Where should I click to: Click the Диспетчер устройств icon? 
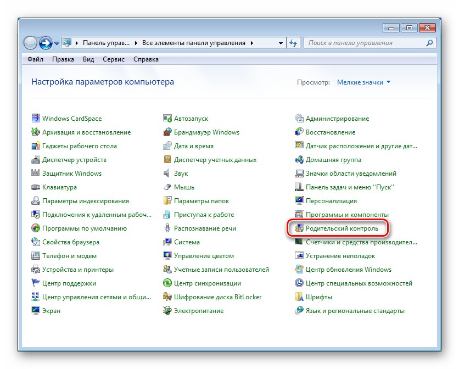click(36, 160)
